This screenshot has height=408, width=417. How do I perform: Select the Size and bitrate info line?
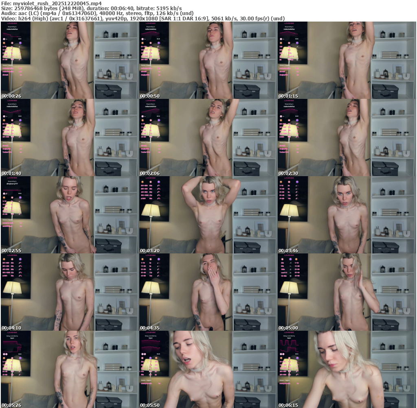pyautogui.click(x=92, y=8)
